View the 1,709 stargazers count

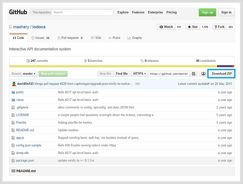pos(205,27)
